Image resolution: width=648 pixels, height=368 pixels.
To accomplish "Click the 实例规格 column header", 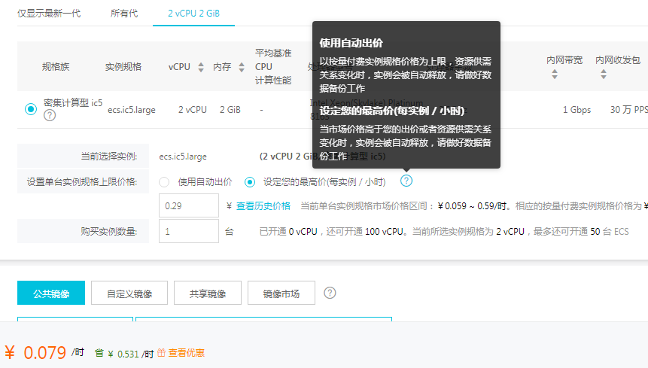I will 123,67.
